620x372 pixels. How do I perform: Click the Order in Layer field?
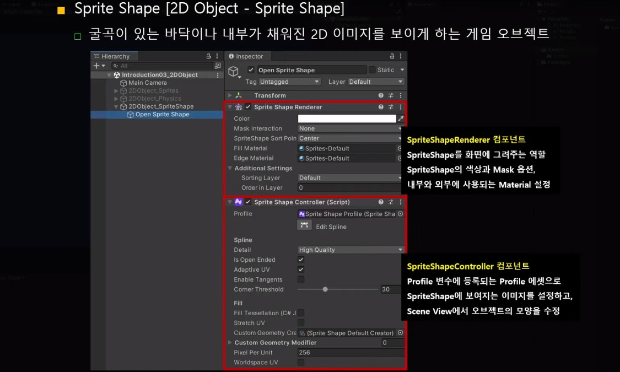(350, 188)
